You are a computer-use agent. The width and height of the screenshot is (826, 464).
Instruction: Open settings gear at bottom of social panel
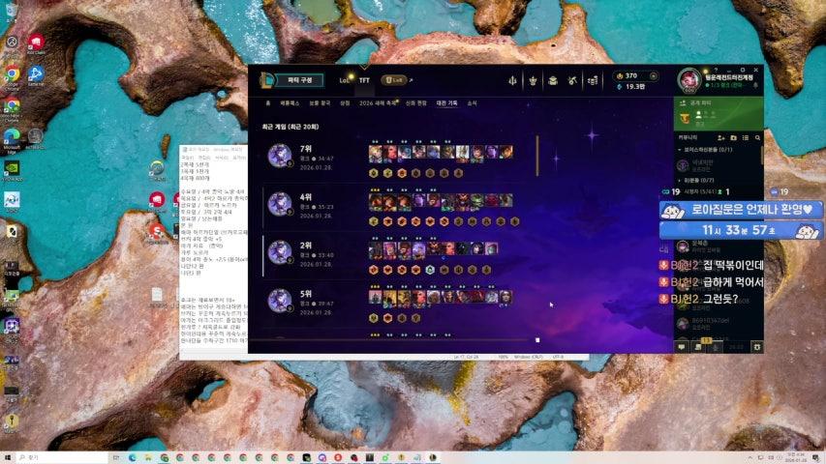click(757, 346)
